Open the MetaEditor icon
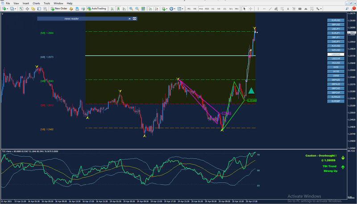The width and height of the screenshot is (357, 204). click(x=71, y=8)
